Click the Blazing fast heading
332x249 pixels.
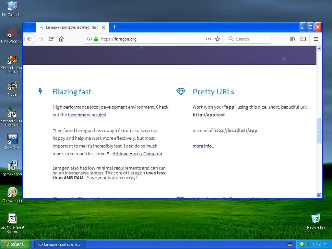pyautogui.click(x=72, y=92)
